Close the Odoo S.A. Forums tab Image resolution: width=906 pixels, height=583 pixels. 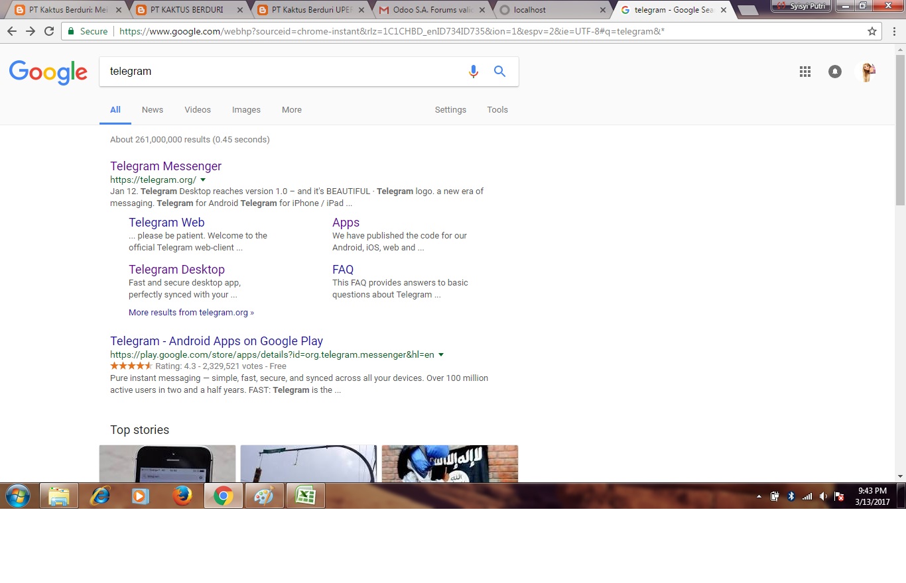482,10
